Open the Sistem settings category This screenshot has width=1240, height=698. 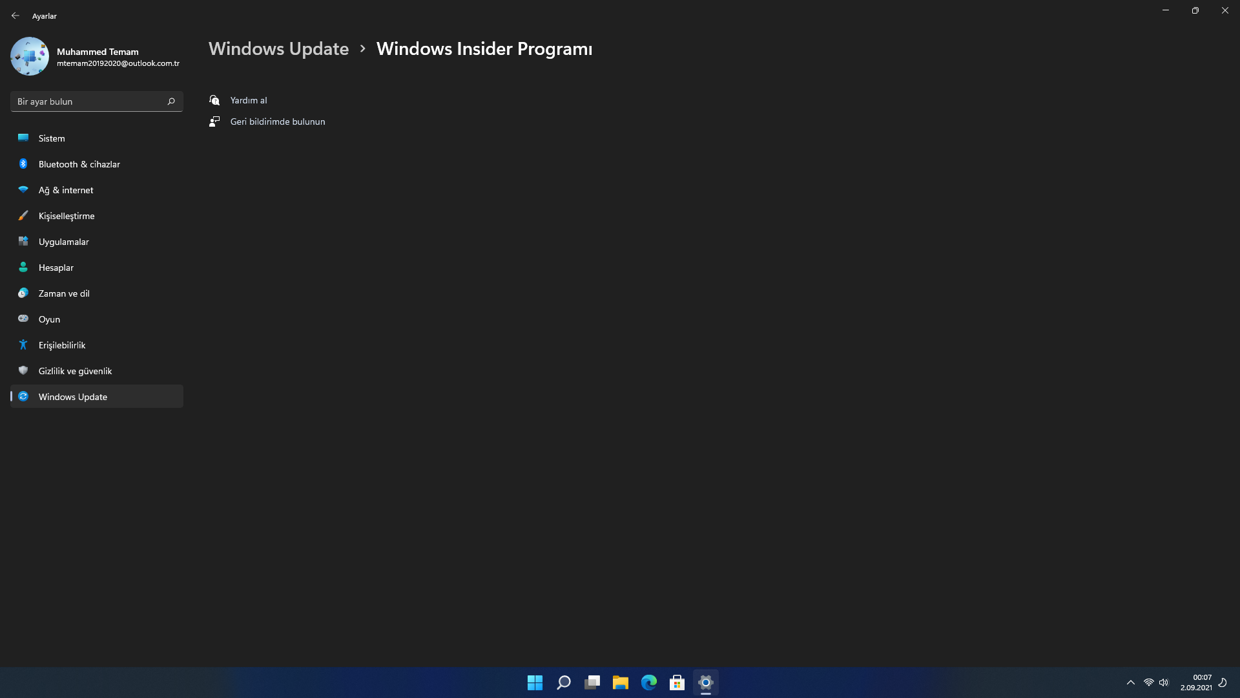pos(52,138)
